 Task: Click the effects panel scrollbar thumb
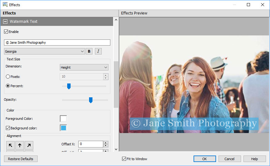(116, 84)
